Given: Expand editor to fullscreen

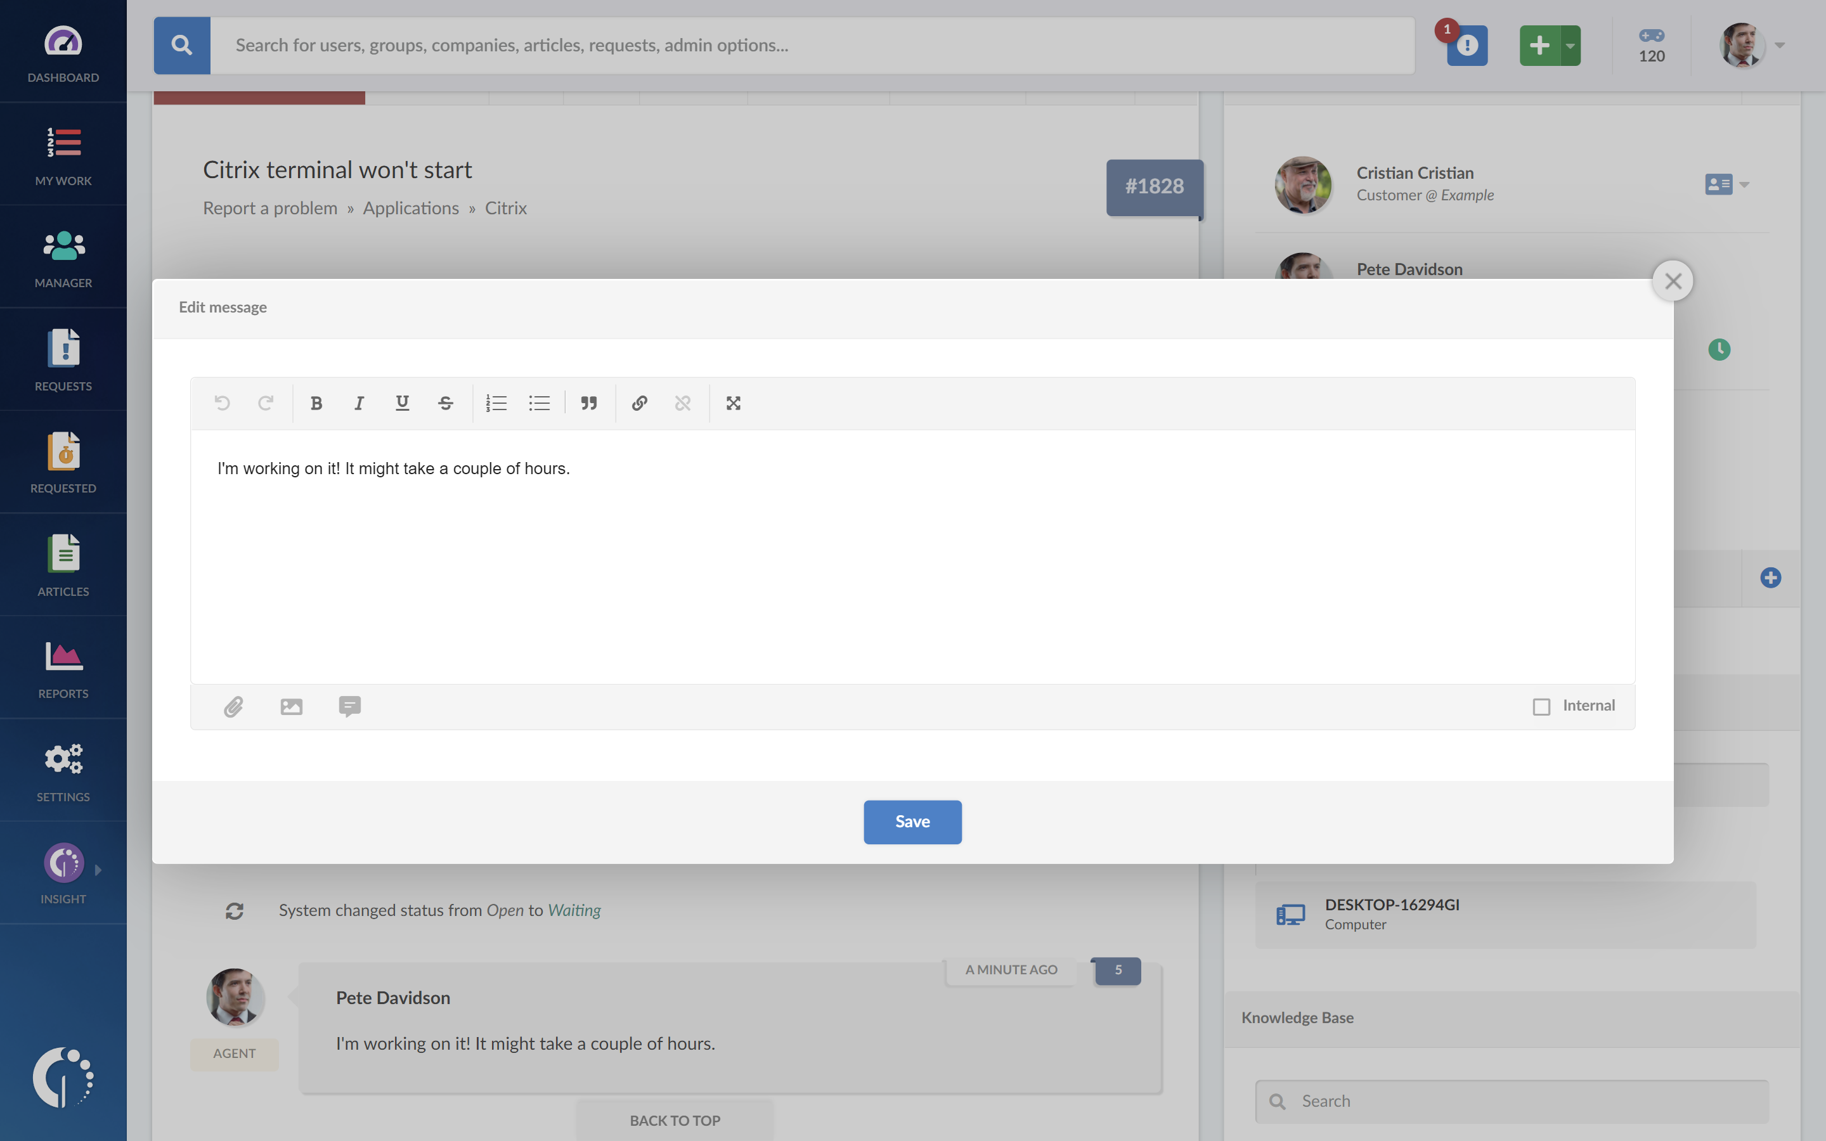Looking at the screenshot, I should (x=734, y=403).
